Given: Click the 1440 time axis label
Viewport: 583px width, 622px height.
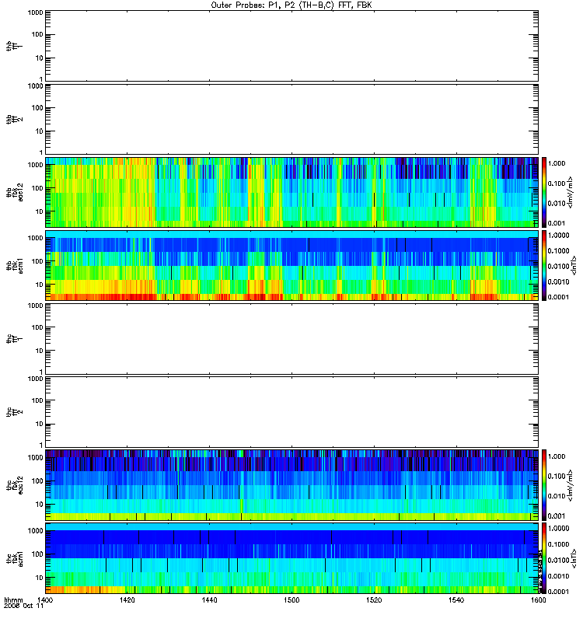Looking at the screenshot, I should 209,599.
